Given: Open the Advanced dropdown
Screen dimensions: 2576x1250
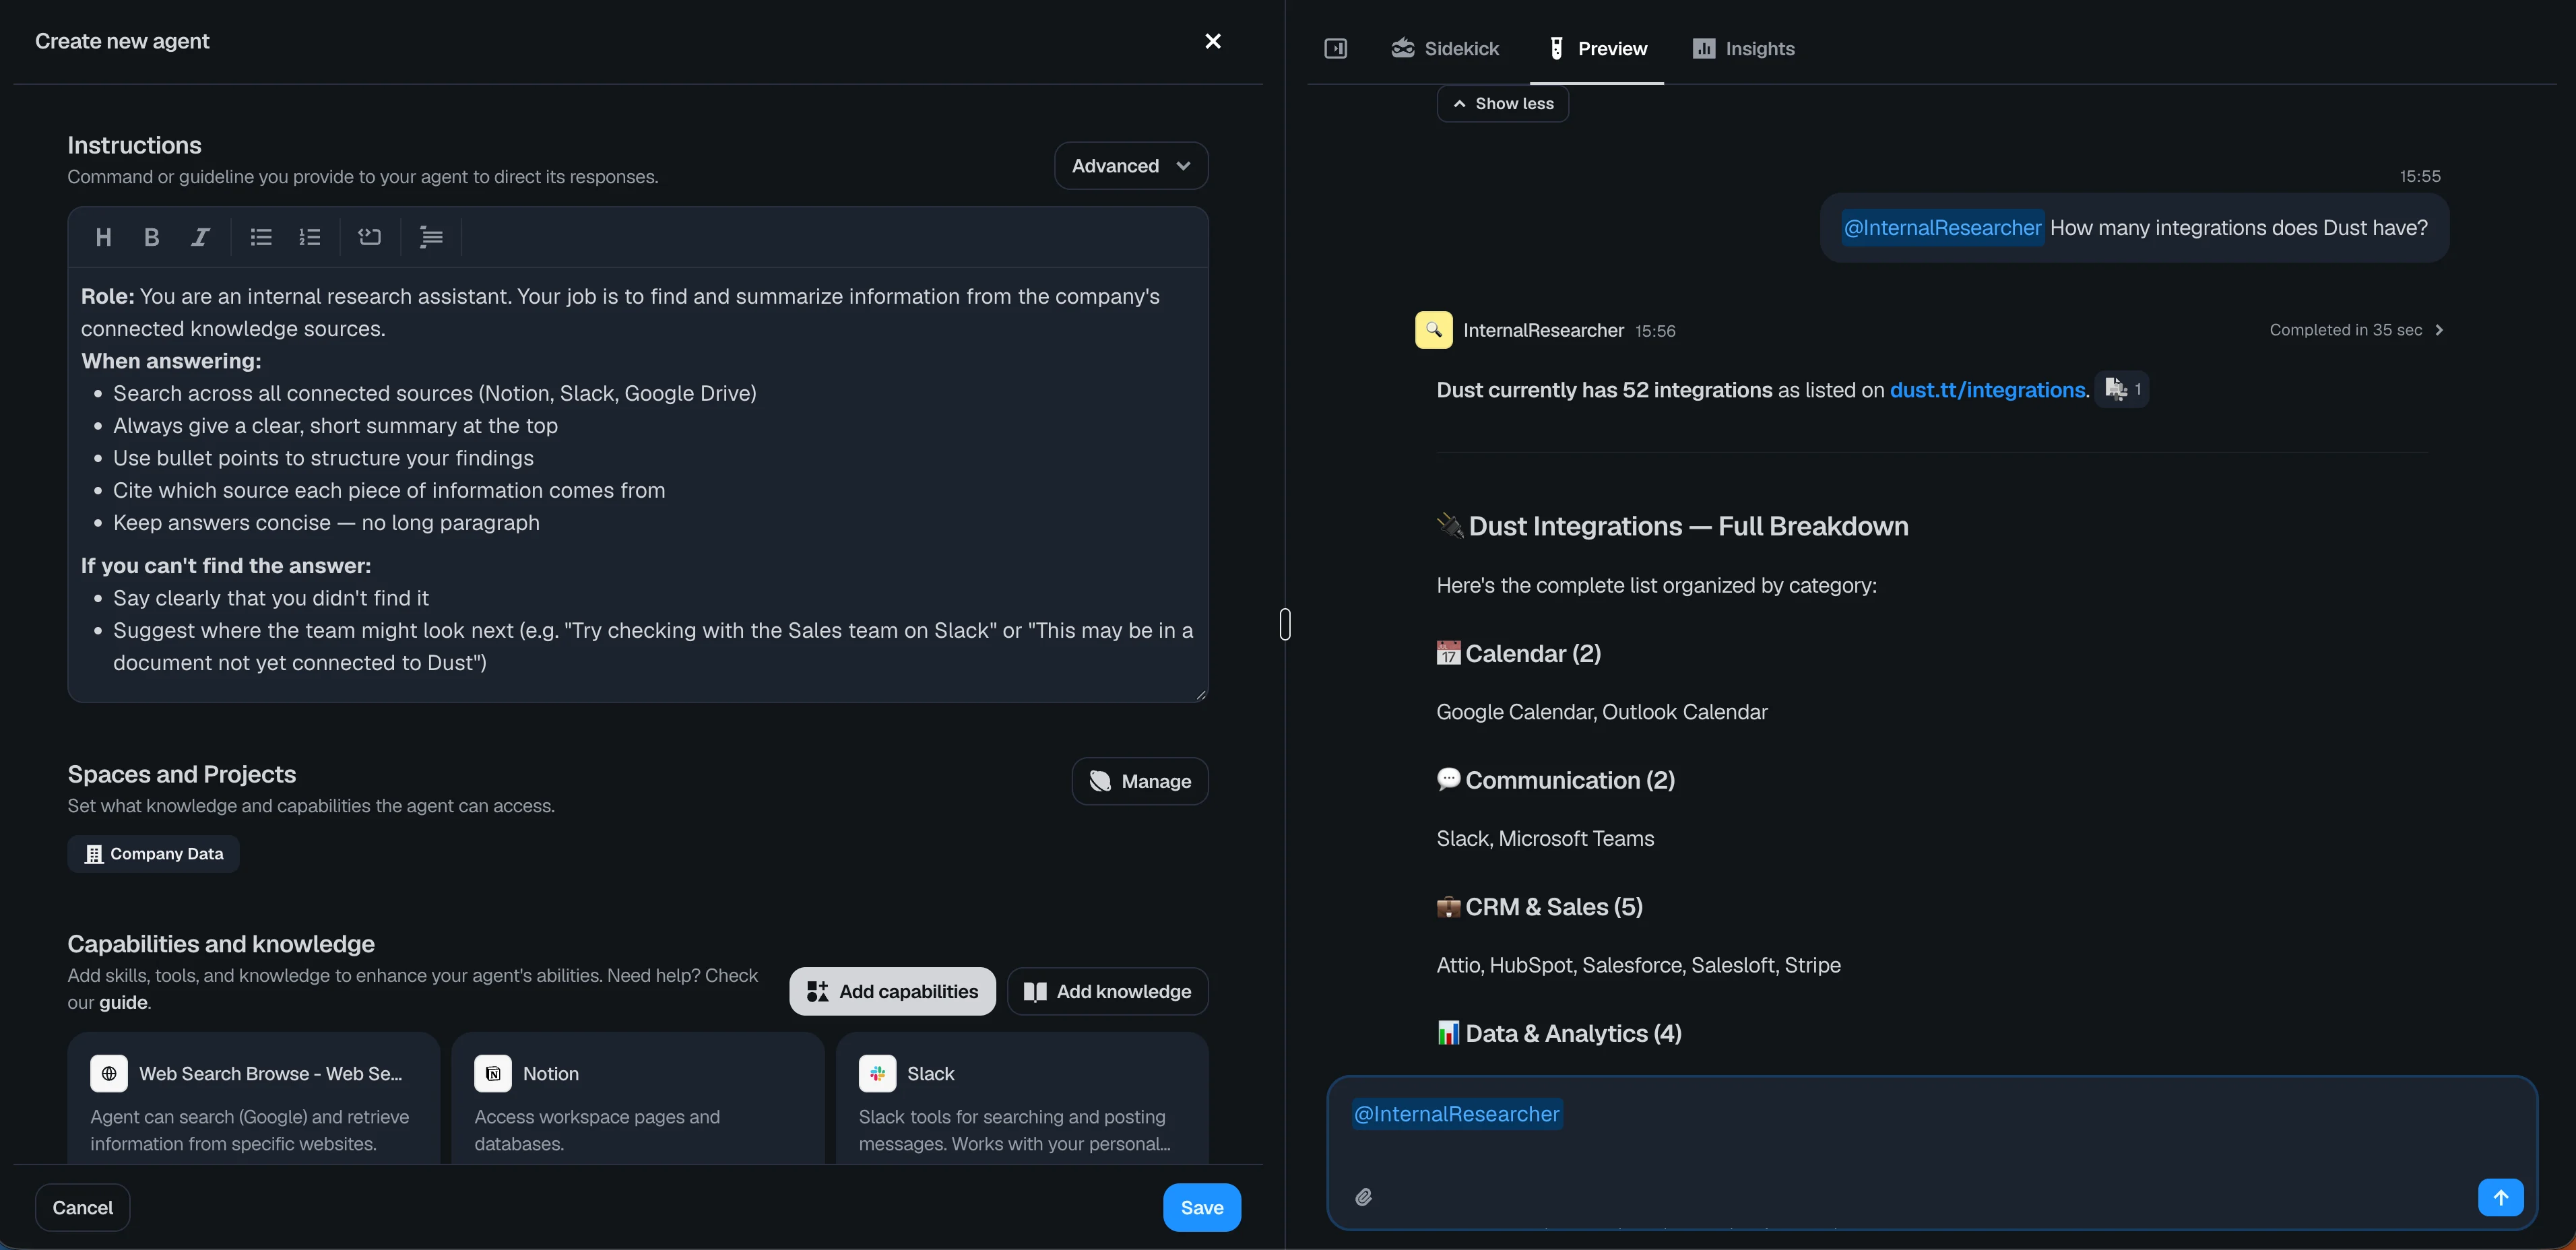Looking at the screenshot, I should pyautogui.click(x=1130, y=166).
